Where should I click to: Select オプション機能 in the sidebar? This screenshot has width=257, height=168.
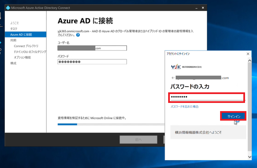[x=22, y=57]
